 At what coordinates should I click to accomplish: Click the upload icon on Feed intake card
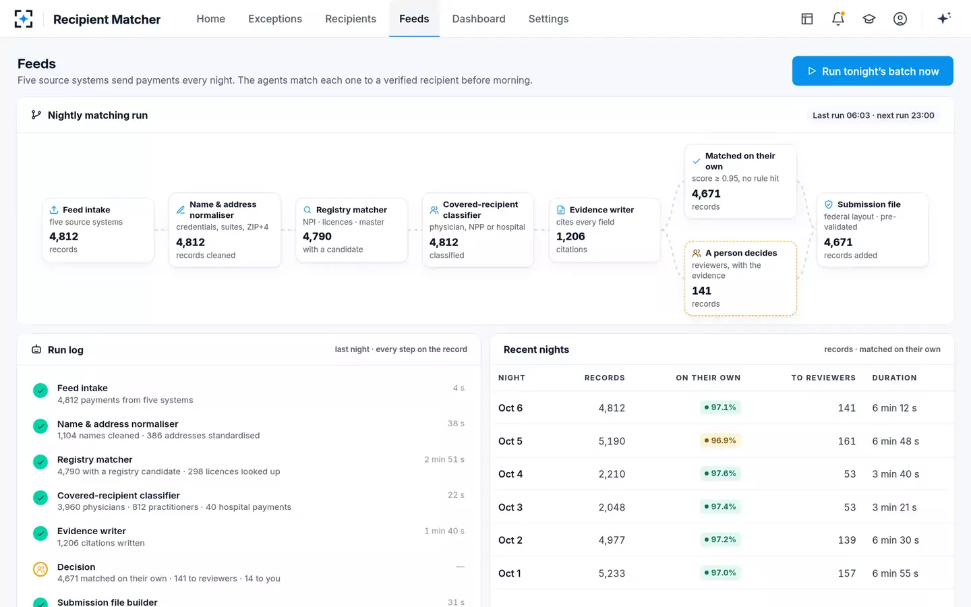pyautogui.click(x=54, y=210)
